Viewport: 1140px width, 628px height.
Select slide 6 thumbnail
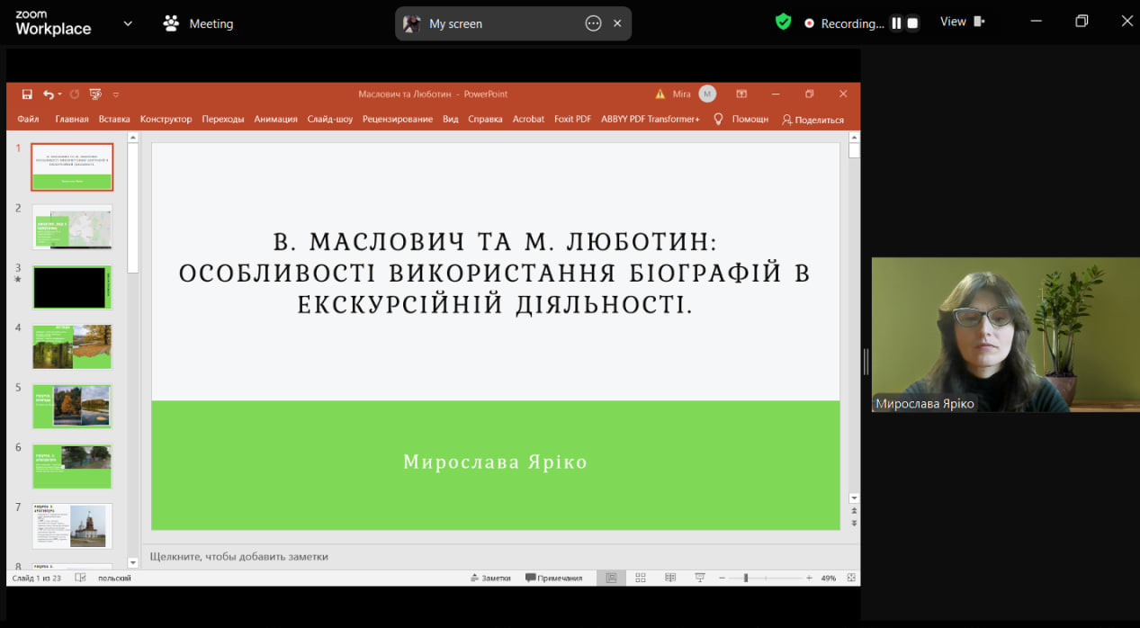pyautogui.click(x=72, y=466)
